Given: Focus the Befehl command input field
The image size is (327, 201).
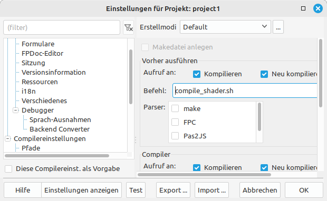Looking at the screenshot, I should tap(245, 91).
